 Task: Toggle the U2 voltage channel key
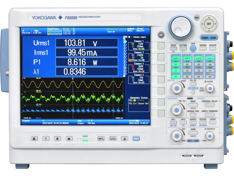coord(187,64)
